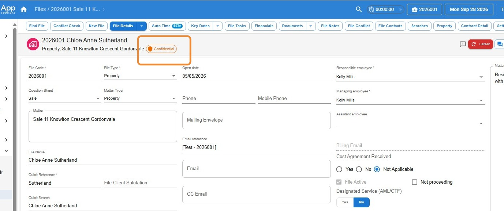Open the 2026001 briefcase button

425,9
